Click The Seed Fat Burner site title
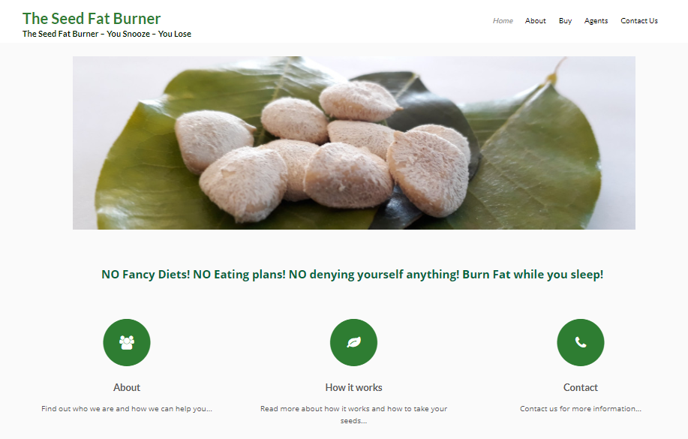The height and width of the screenshot is (439, 688). point(92,19)
